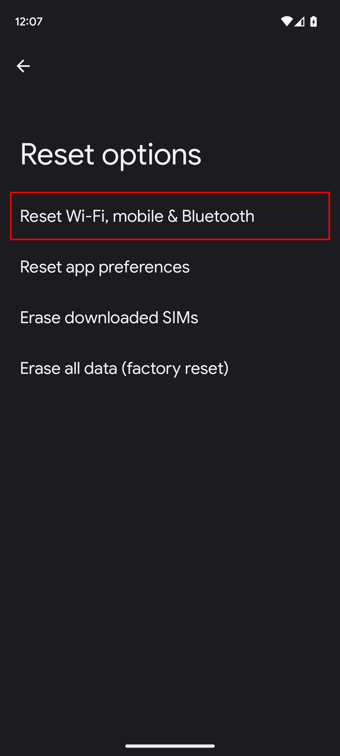
Task: Tap the word preferences in second option
Action: 144,267
